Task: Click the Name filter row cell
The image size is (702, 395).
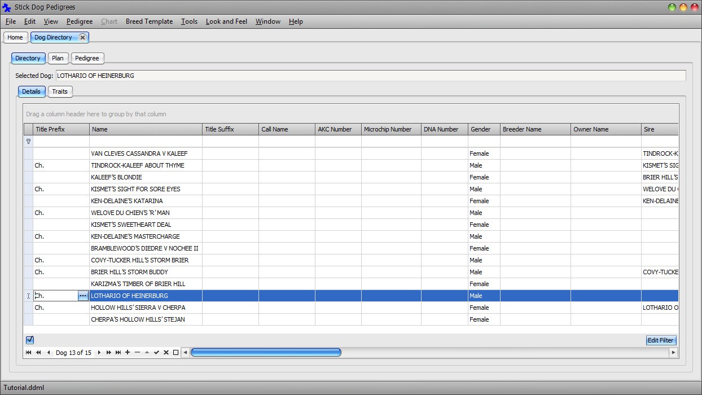Action: (x=146, y=142)
